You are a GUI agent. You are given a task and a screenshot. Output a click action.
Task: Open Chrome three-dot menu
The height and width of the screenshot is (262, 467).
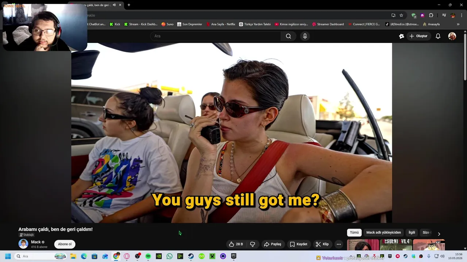[462, 15]
